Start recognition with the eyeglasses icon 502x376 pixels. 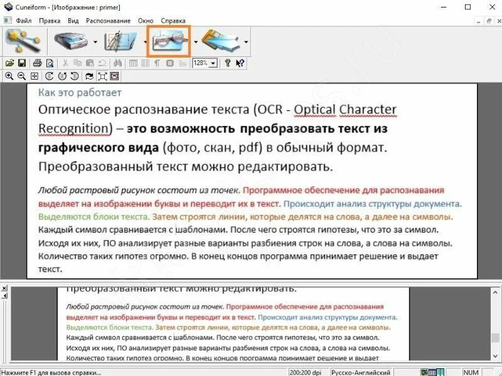[169, 41]
